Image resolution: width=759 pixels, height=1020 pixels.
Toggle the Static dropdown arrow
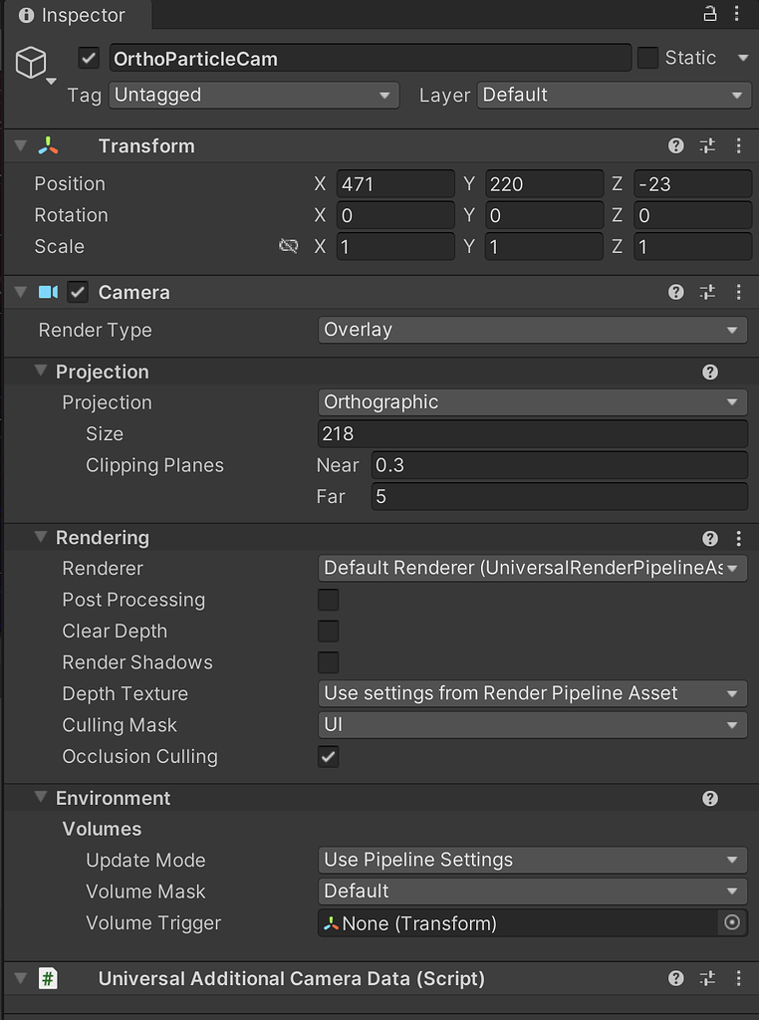(x=743, y=58)
